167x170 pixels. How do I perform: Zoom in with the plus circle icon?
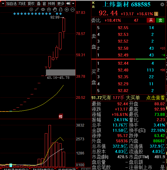tap(67, 10)
